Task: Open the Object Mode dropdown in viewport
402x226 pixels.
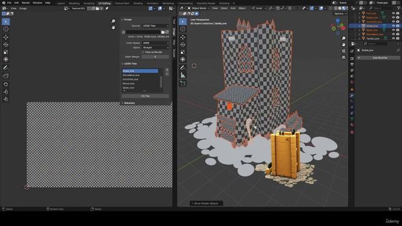Action: [x=198, y=8]
